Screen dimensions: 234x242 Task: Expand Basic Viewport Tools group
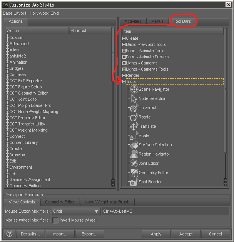[x=124, y=45]
